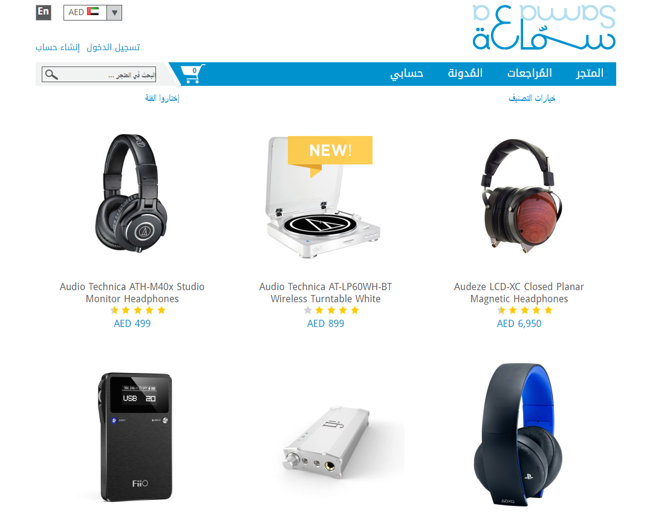667x515 pixels.
Task: Go to the المُدونة blog menu
Action: (465, 73)
